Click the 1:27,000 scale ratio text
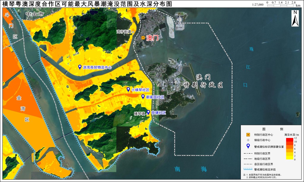Viewport: 304px width, 182px height. click(258, 5)
